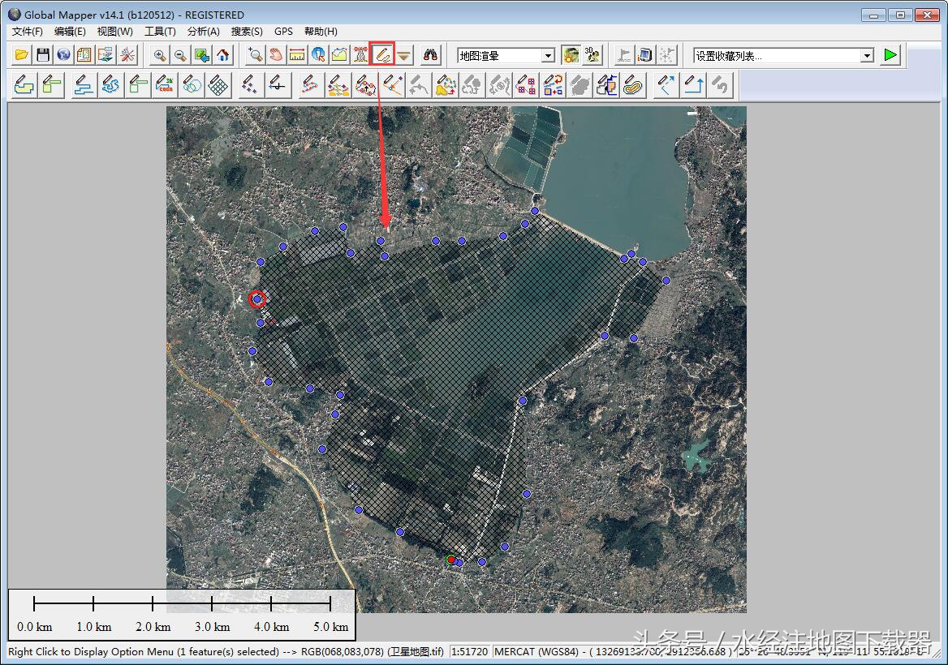Toggle the 3D view button
The height and width of the screenshot is (665, 948).
click(x=593, y=55)
